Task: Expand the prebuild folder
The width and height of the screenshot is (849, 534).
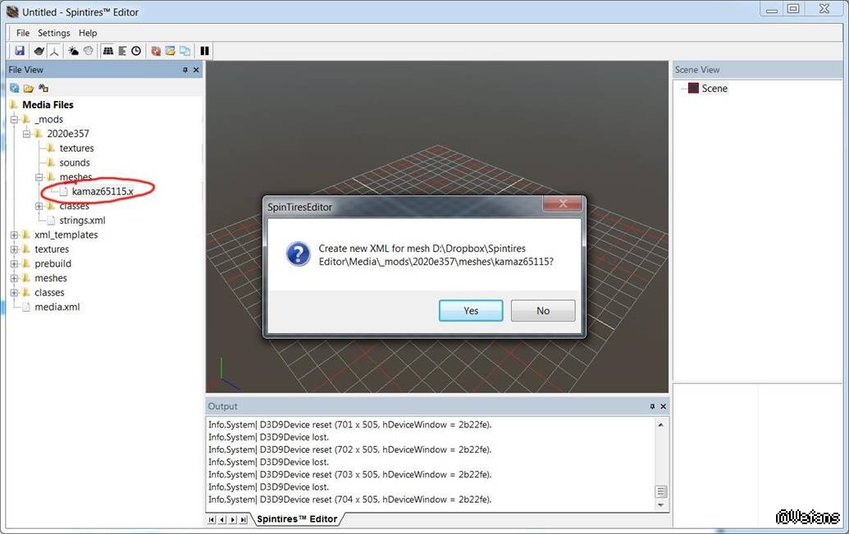Action: 15,264
